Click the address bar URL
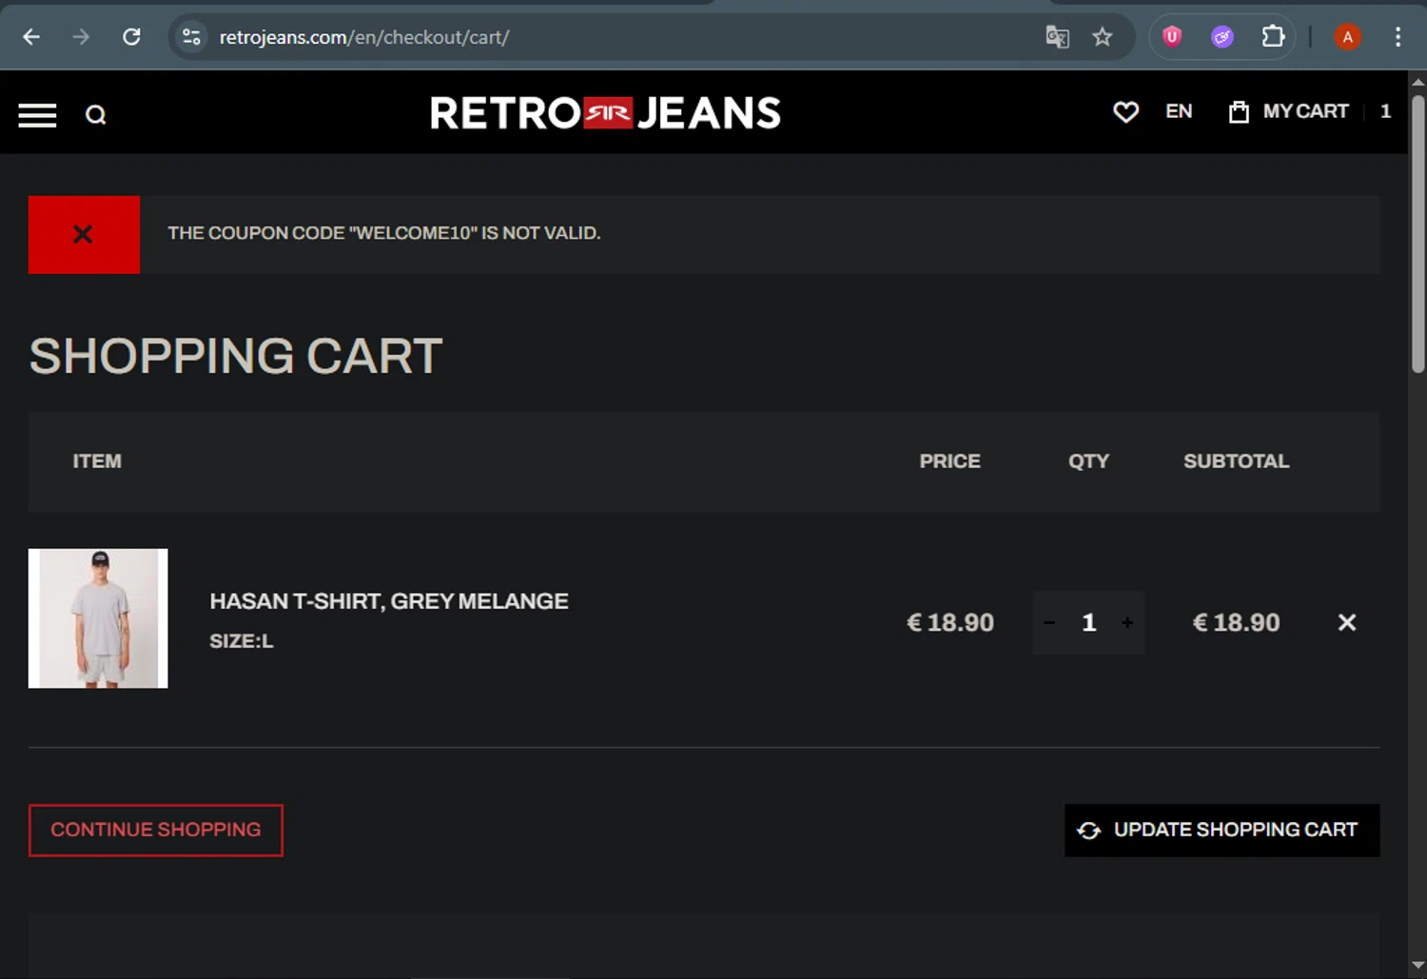 click(364, 37)
